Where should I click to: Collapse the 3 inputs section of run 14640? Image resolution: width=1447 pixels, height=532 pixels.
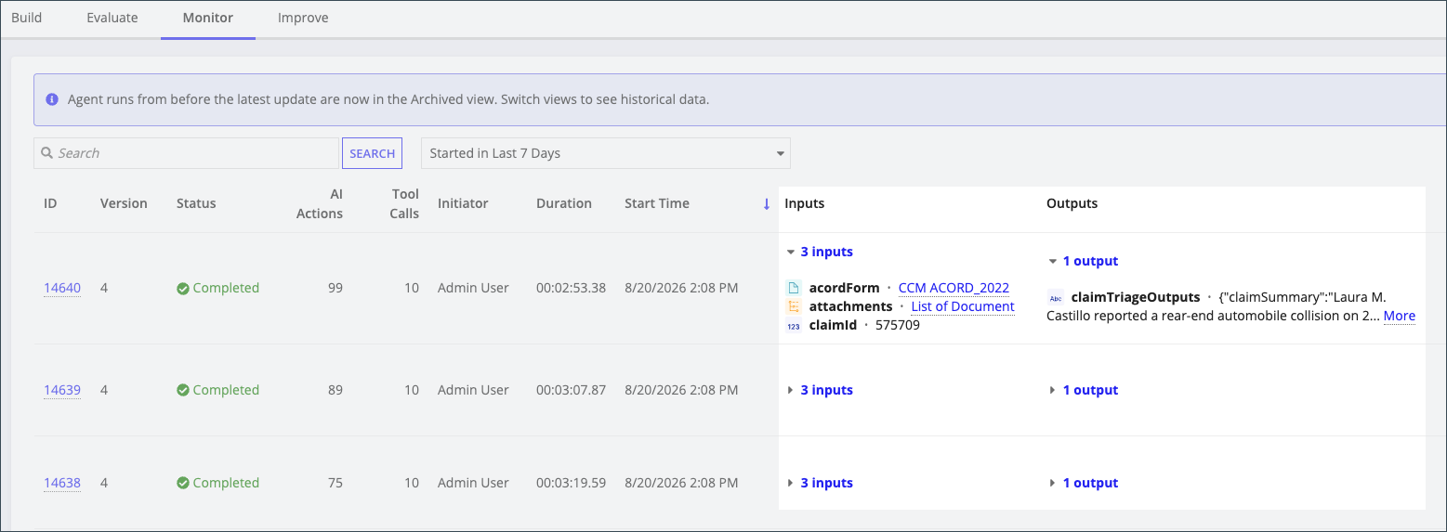point(820,252)
